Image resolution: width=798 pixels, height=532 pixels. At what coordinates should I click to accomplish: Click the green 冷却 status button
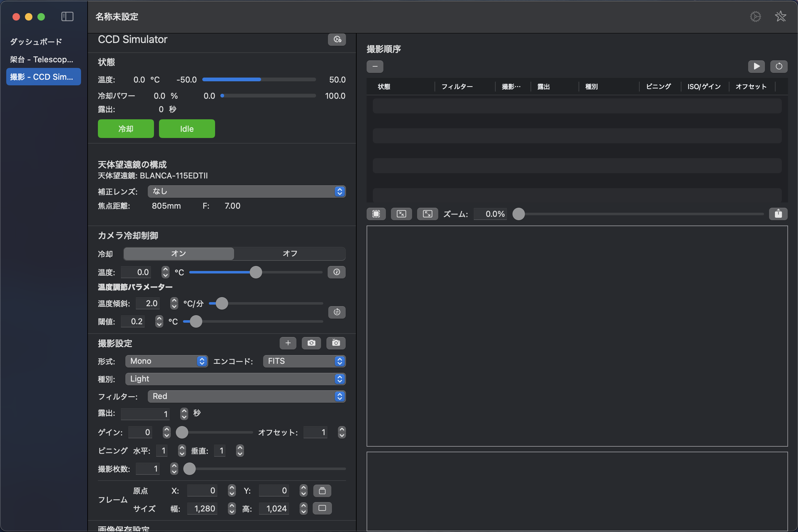pos(126,129)
